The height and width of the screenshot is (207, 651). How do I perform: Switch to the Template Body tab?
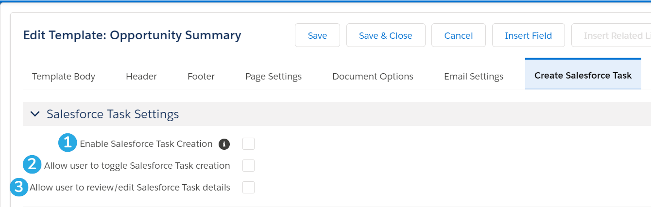[64, 77]
